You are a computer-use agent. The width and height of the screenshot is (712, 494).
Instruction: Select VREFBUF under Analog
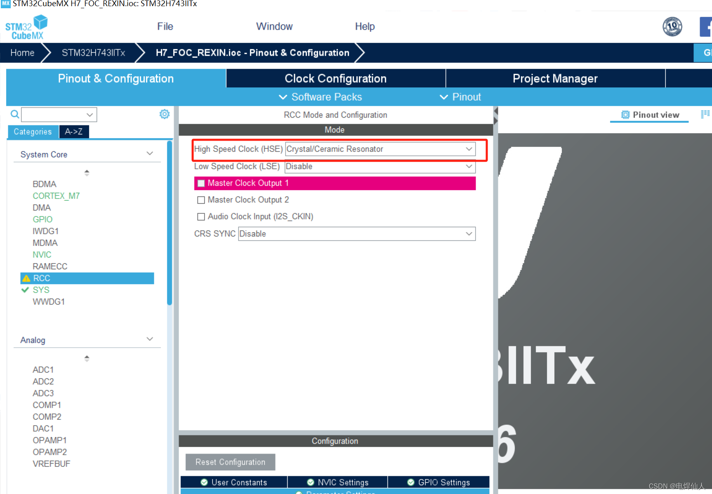pos(52,464)
